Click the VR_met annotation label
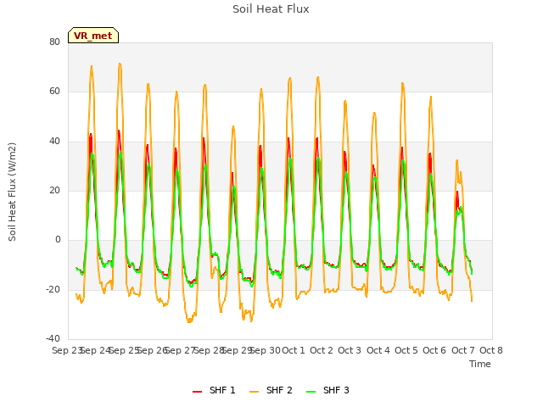 point(93,36)
